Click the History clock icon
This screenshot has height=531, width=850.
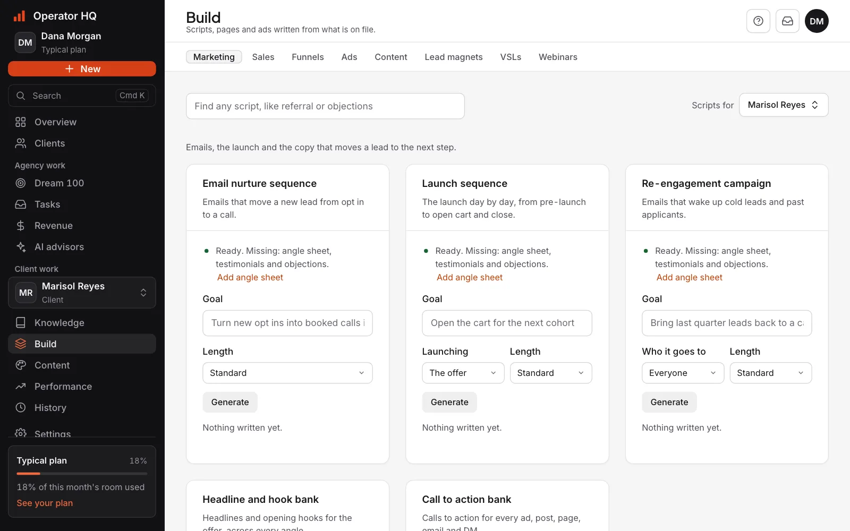click(x=21, y=408)
